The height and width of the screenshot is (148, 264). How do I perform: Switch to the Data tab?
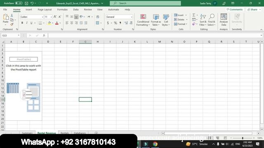tap(76, 9)
